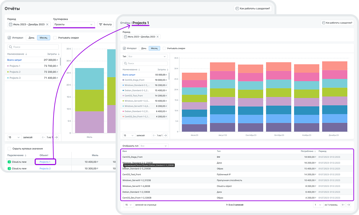Open the Тип dropdown above the search field
Viewport: 359px width, 215px height.
point(148,57)
